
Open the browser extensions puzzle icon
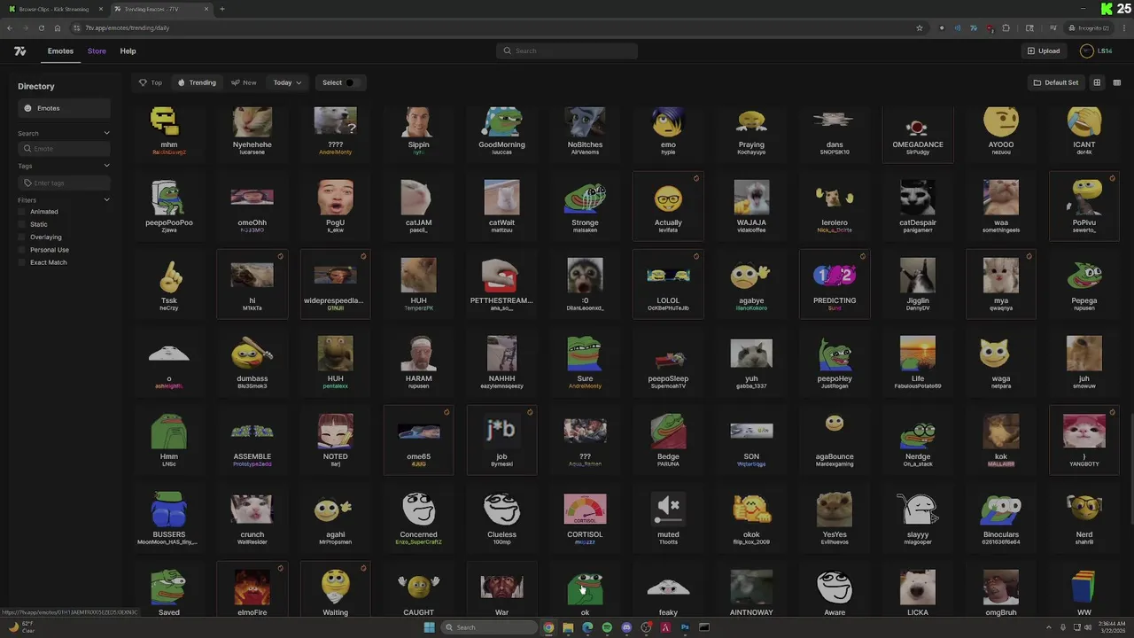pos(1006,27)
